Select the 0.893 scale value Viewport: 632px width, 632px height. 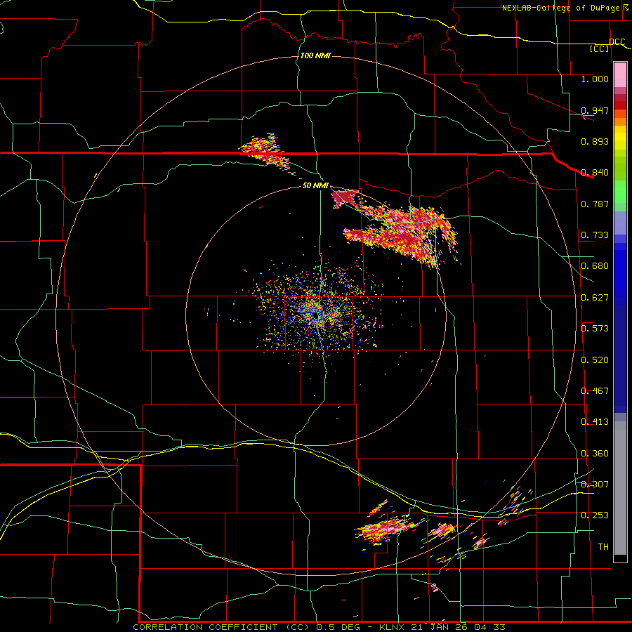coord(595,141)
